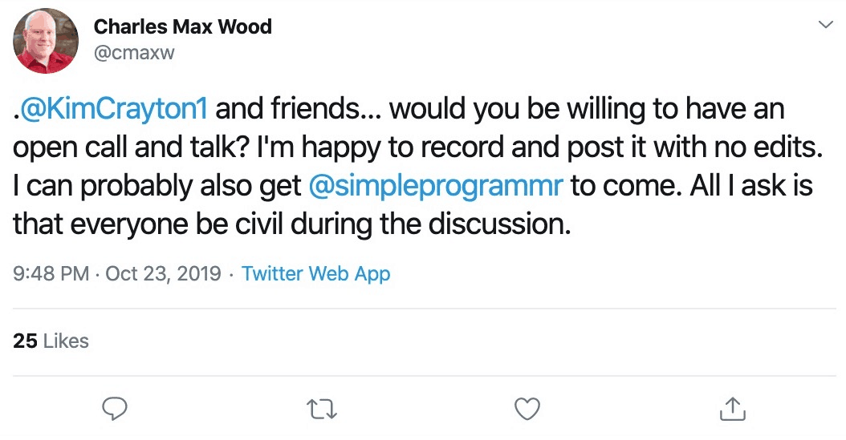Click the Charles Max Wood display name
The image size is (846, 440).
pos(183,26)
